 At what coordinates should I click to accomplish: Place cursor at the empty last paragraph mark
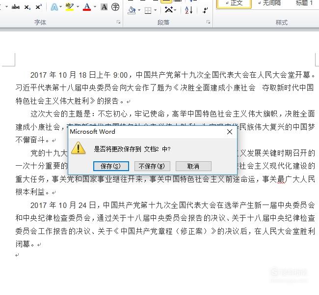(17, 255)
